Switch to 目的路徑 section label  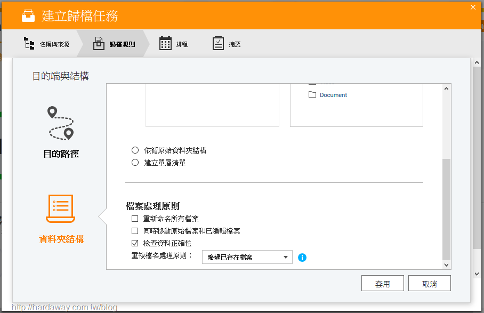[61, 154]
